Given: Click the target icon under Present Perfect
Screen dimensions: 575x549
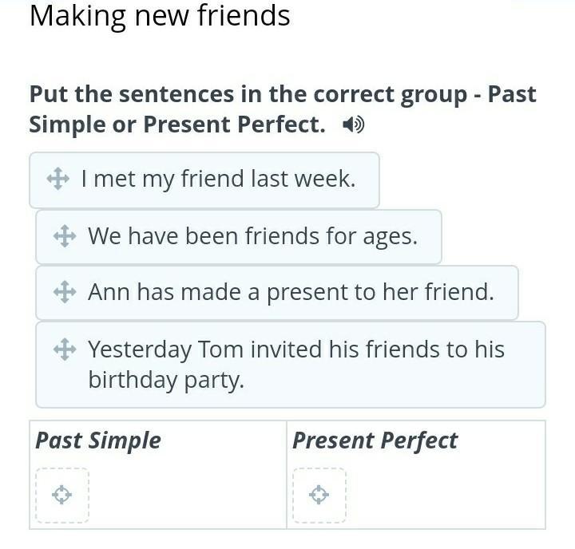Looking at the screenshot, I should [319, 496].
